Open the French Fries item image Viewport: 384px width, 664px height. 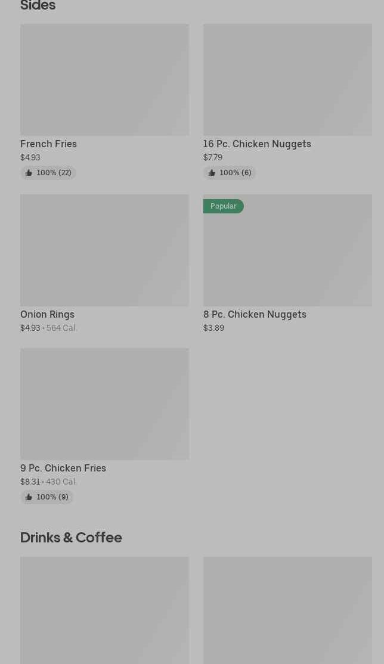pyautogui.click(x=104, y=80)
